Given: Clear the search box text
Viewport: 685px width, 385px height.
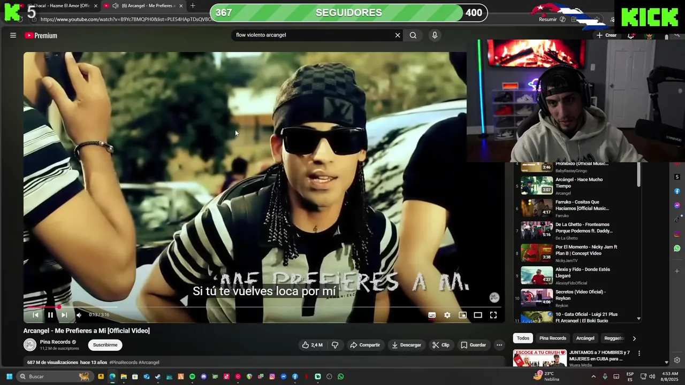Looking at the screenshot, I should click(398, 35).
